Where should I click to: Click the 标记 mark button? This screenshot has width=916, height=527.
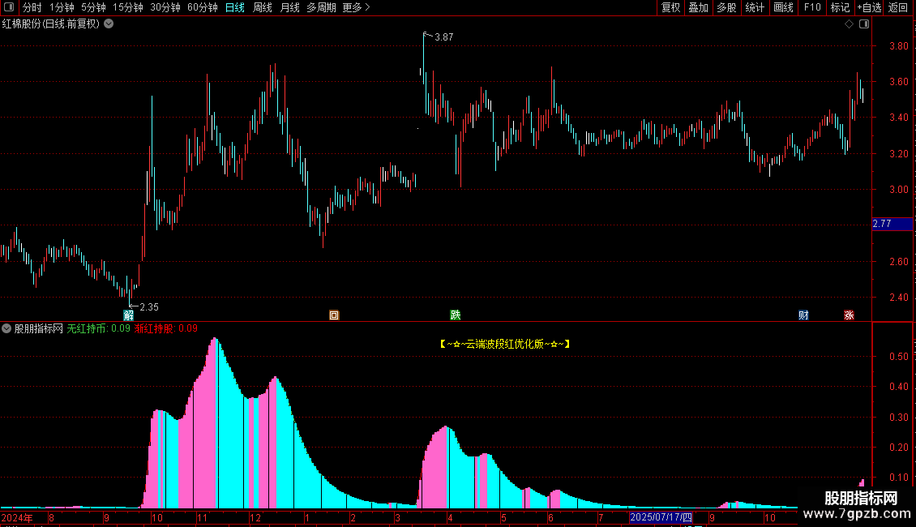840,7
